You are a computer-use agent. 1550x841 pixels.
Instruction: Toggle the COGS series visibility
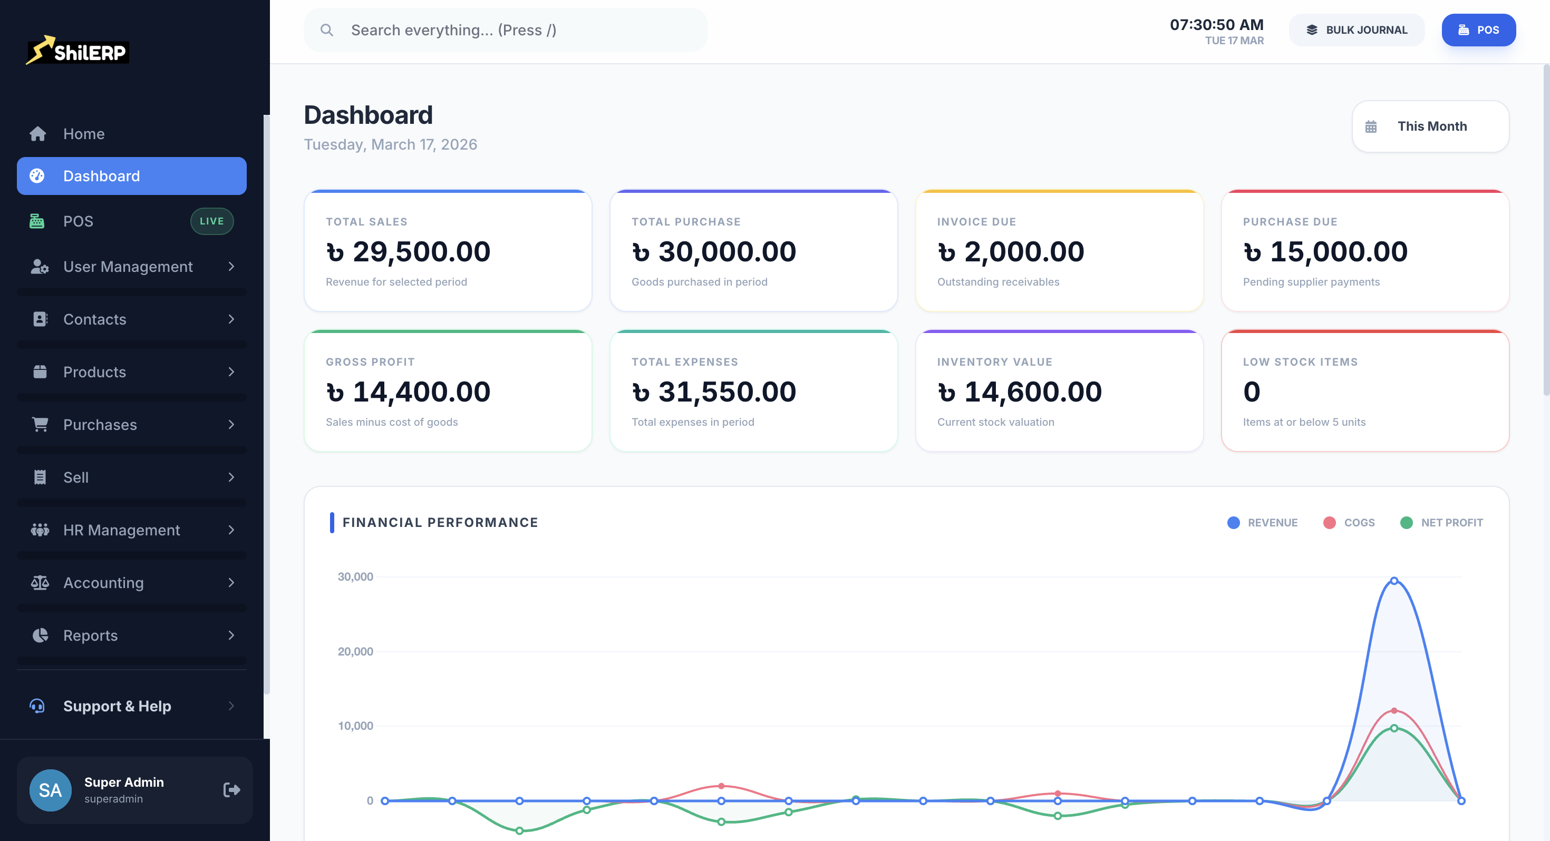pos(1349,523)
